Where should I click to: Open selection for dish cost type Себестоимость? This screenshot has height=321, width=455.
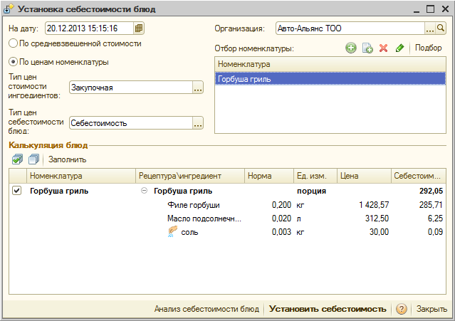tap(198, 122)
